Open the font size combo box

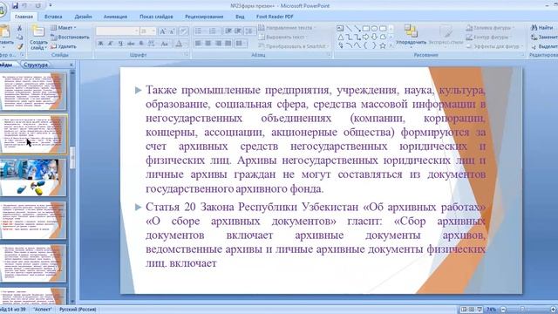[x=147, y=31]
